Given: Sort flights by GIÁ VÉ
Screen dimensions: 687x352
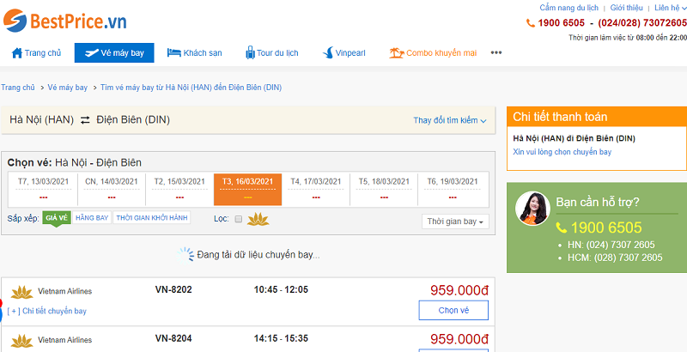Looking at the screenshot, I should 57,217.
